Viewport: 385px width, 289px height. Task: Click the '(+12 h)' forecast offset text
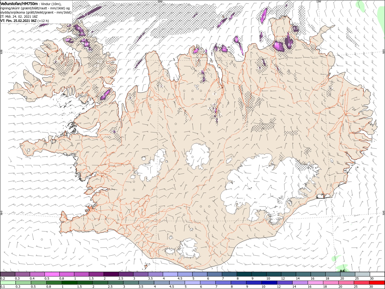[x=44, y=21]
